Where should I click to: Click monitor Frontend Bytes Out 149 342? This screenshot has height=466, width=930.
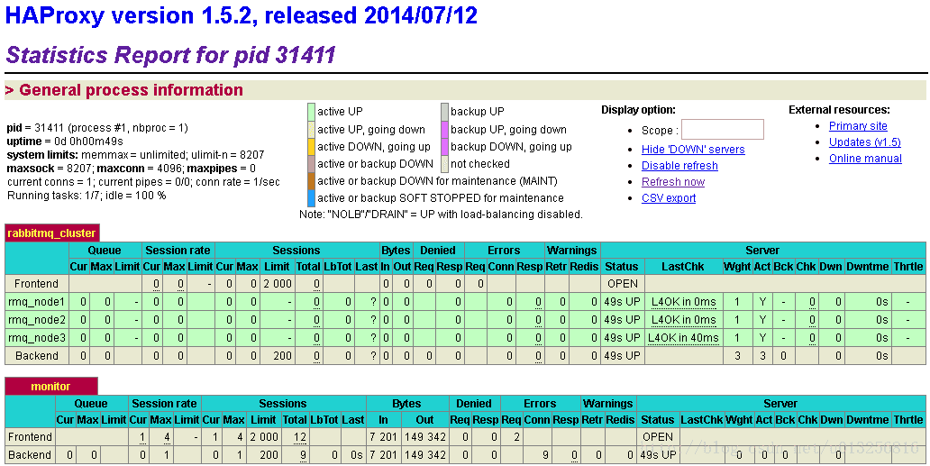424,437
